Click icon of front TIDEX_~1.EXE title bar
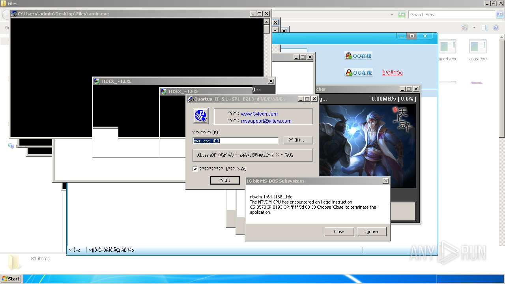Screen dimensions: 505x284 [x=164, y=92]
